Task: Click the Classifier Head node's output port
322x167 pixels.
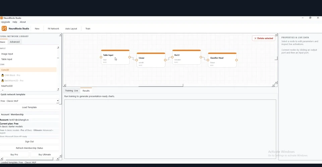Action: pyautogui.click(x=236, y=60)
